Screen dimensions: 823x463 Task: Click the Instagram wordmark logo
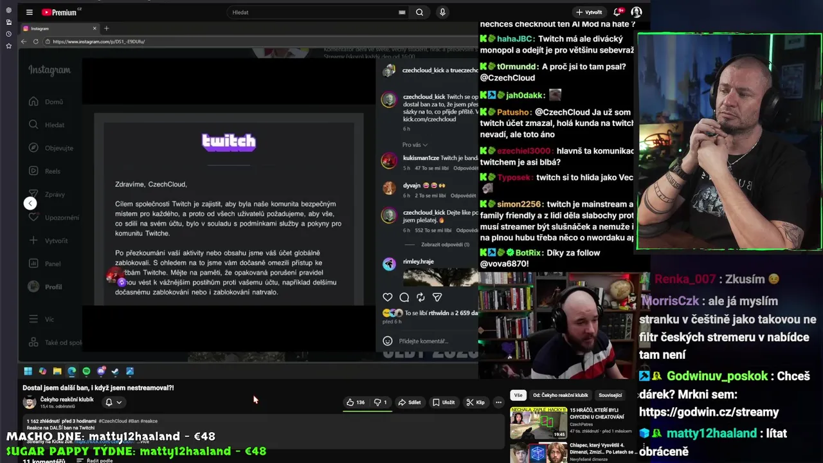click(x=50, y=70)
